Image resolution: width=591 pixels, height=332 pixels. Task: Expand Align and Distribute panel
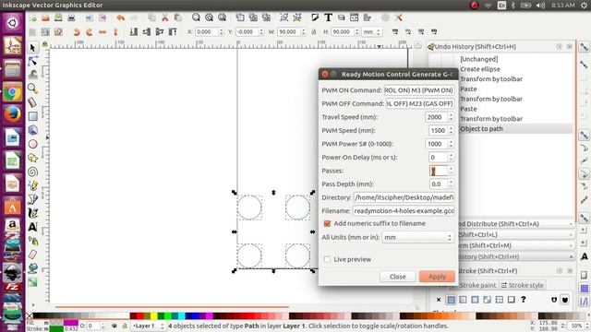click(516, 223)
